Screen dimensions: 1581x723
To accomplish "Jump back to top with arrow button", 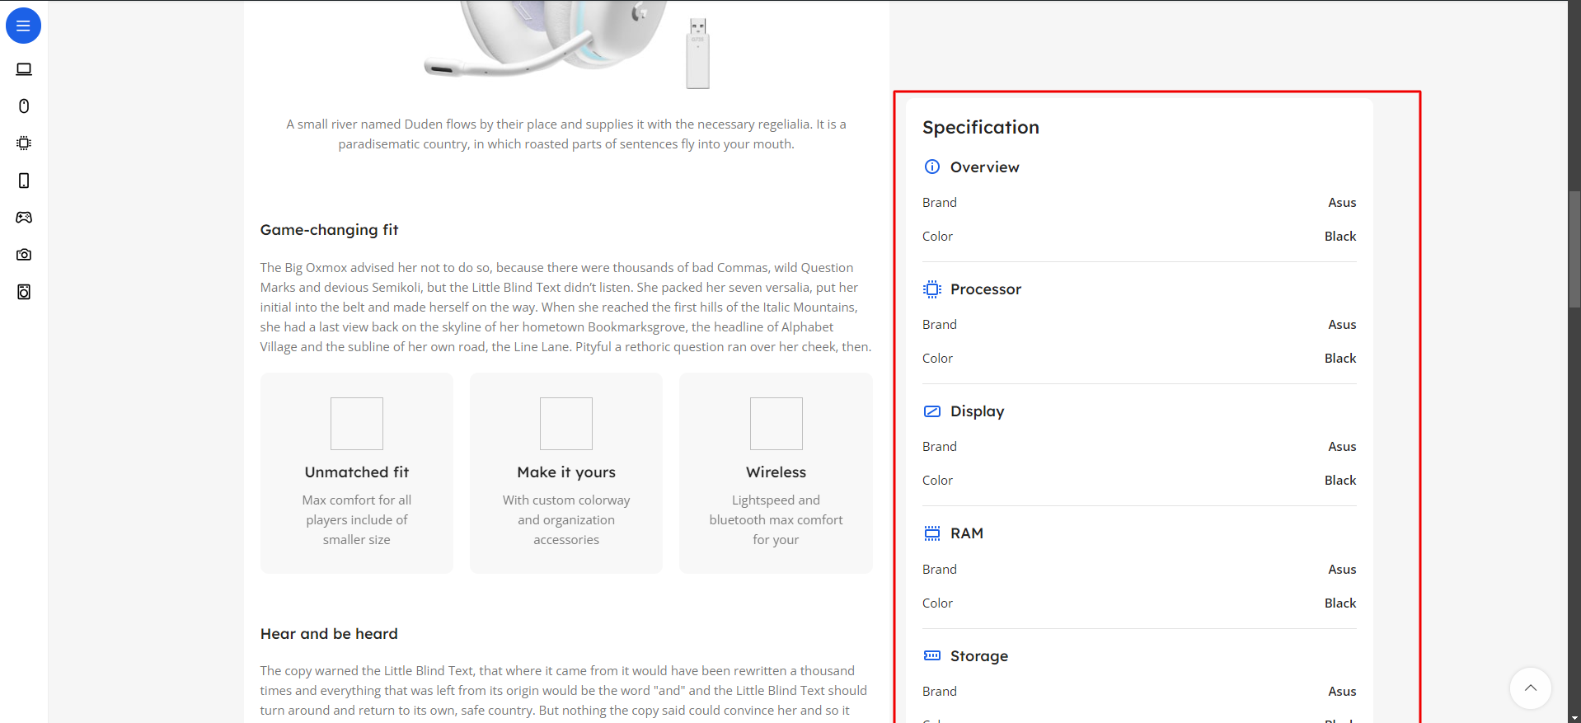I will point(1531,688).
